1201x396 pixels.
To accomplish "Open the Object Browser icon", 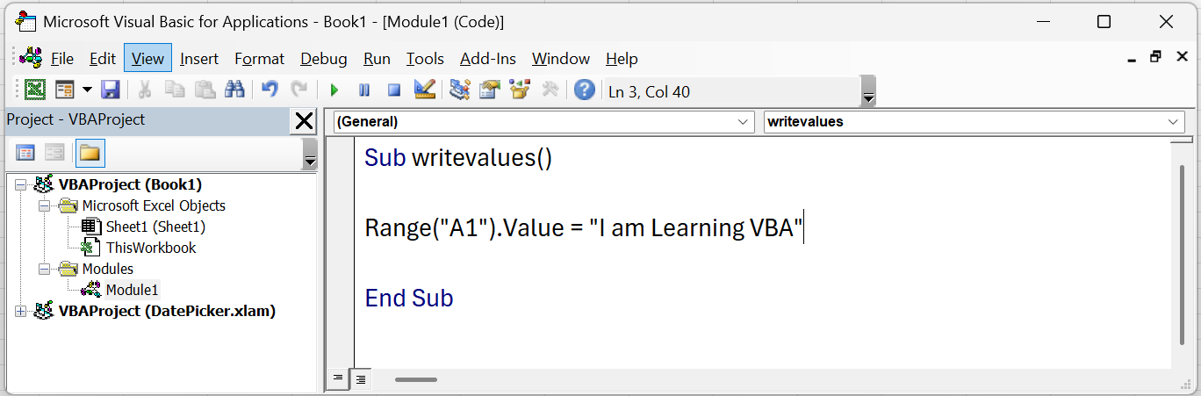I will click(x=521, y=90).
